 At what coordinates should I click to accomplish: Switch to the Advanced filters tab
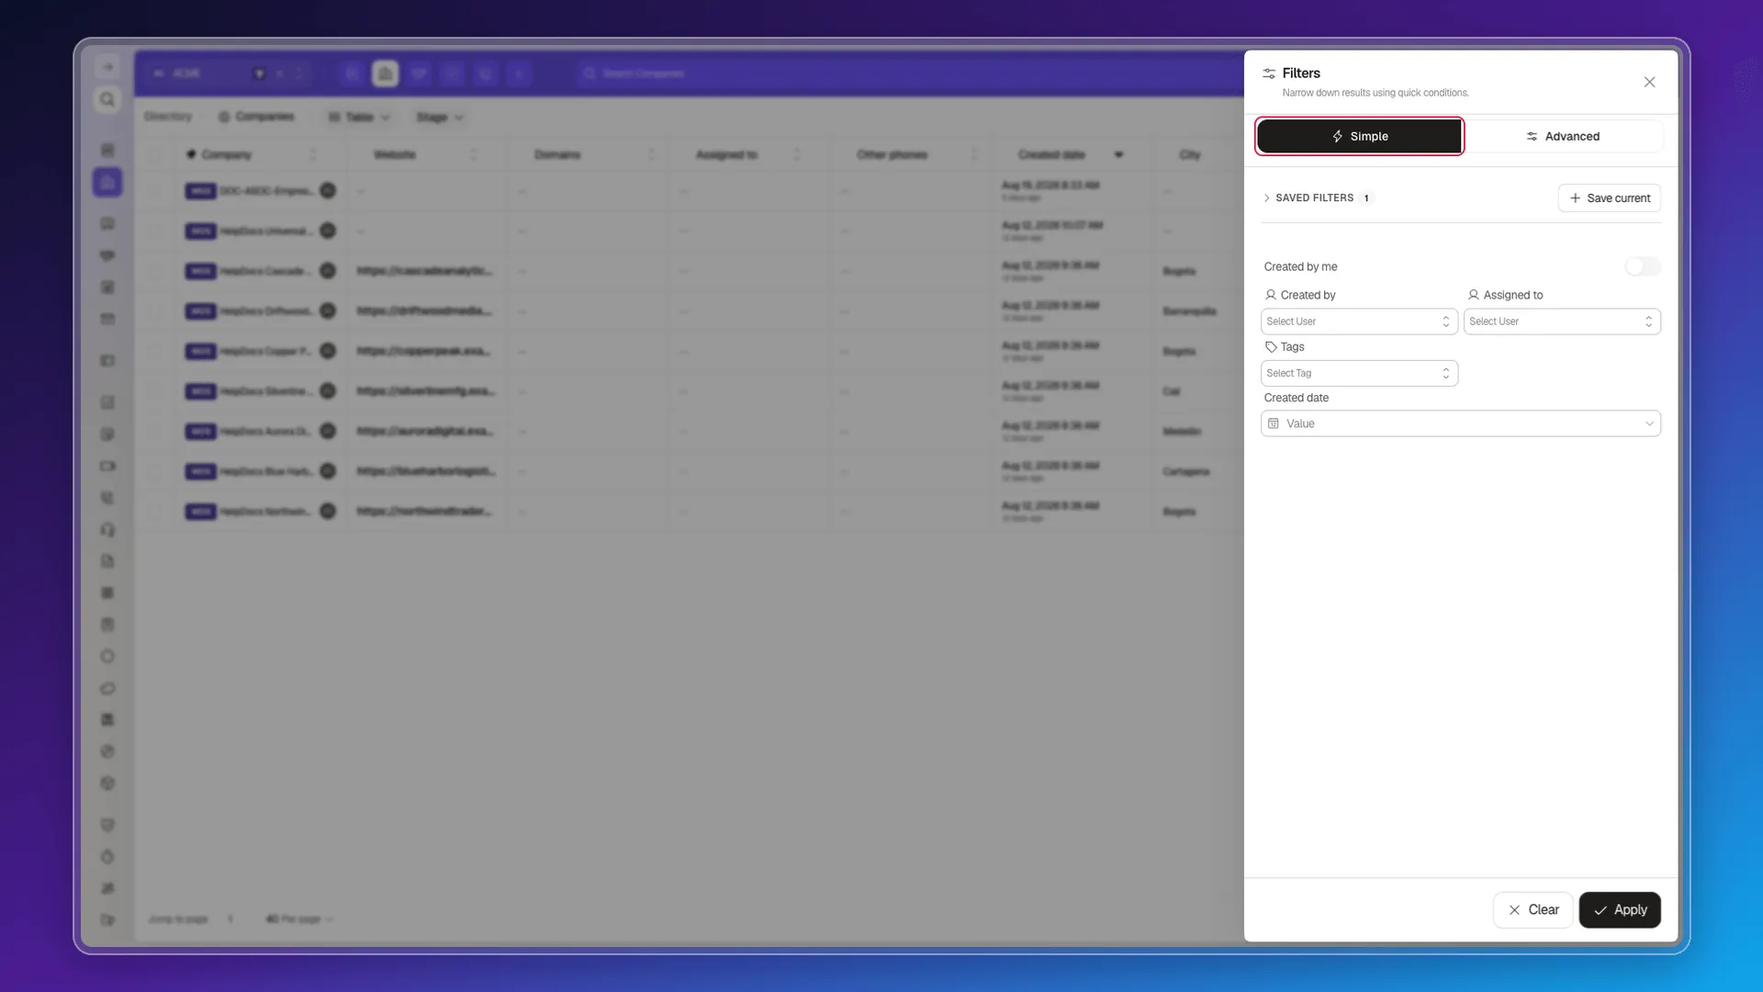pyautogui.click(x=1562, y=136)
